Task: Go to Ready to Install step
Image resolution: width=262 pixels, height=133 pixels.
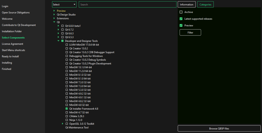Action: (x=10, y=56)
